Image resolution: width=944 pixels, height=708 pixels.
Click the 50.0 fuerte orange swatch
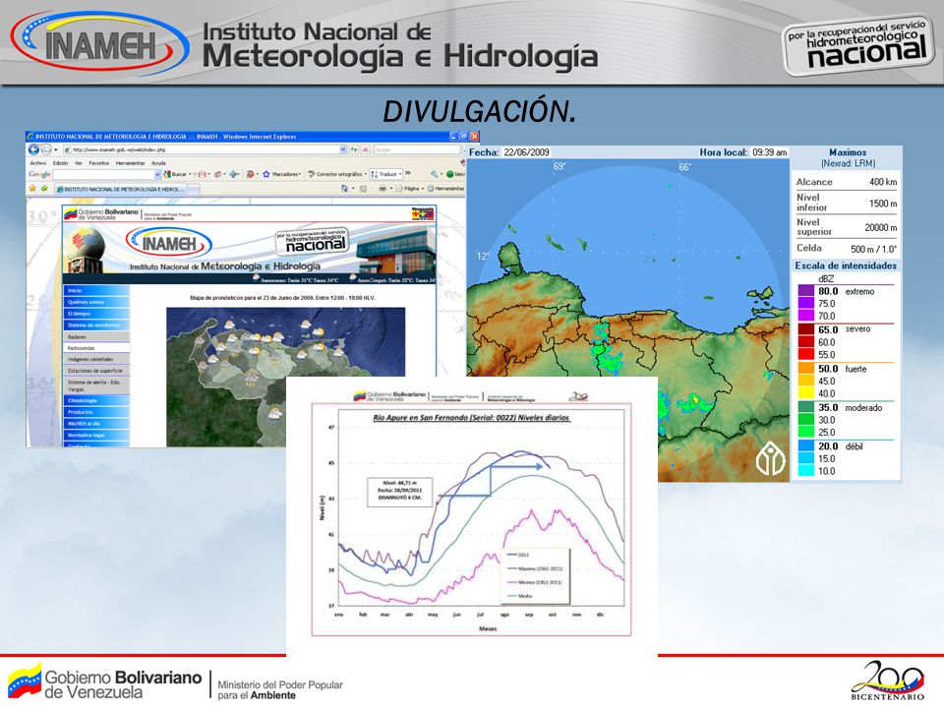(x=806, y=369)
